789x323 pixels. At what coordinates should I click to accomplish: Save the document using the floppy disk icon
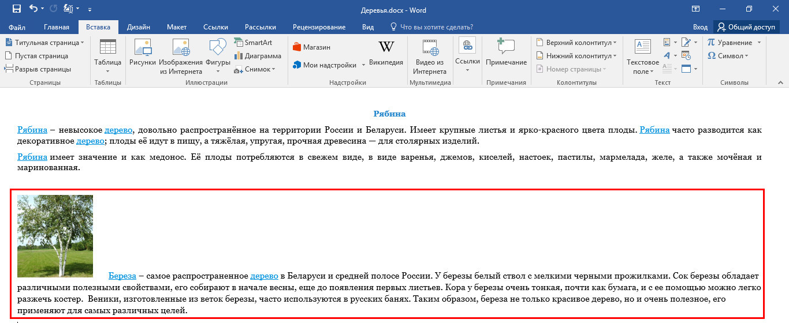point(16,9)
